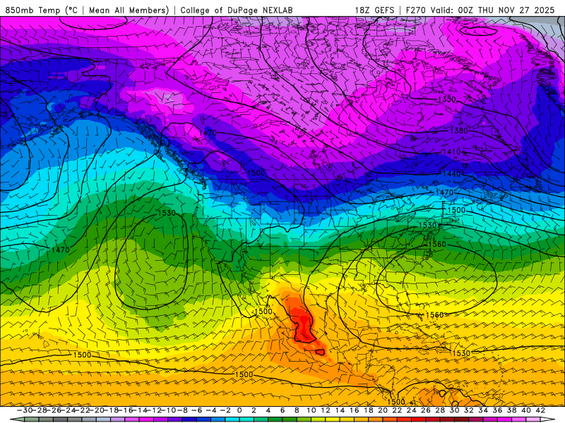
Task: Click the -24 value on temperature legend
Action: pos(69,410)
